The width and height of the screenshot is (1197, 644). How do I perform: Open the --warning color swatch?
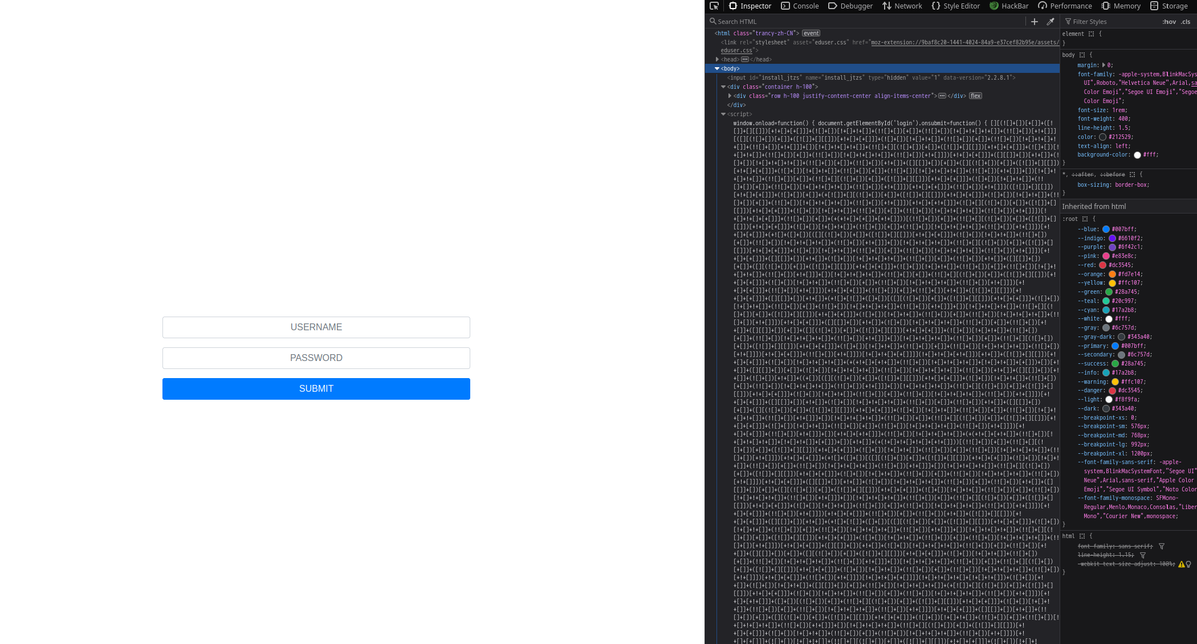point(1115,382)
